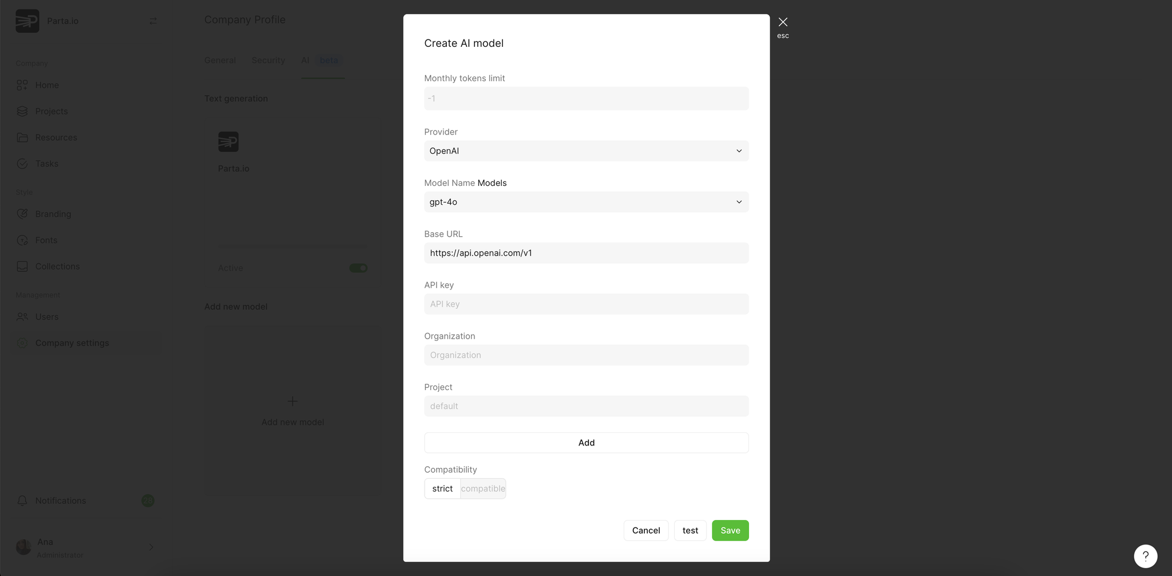Toggle the Active switch for Parta.io model

tap(358, 268)
